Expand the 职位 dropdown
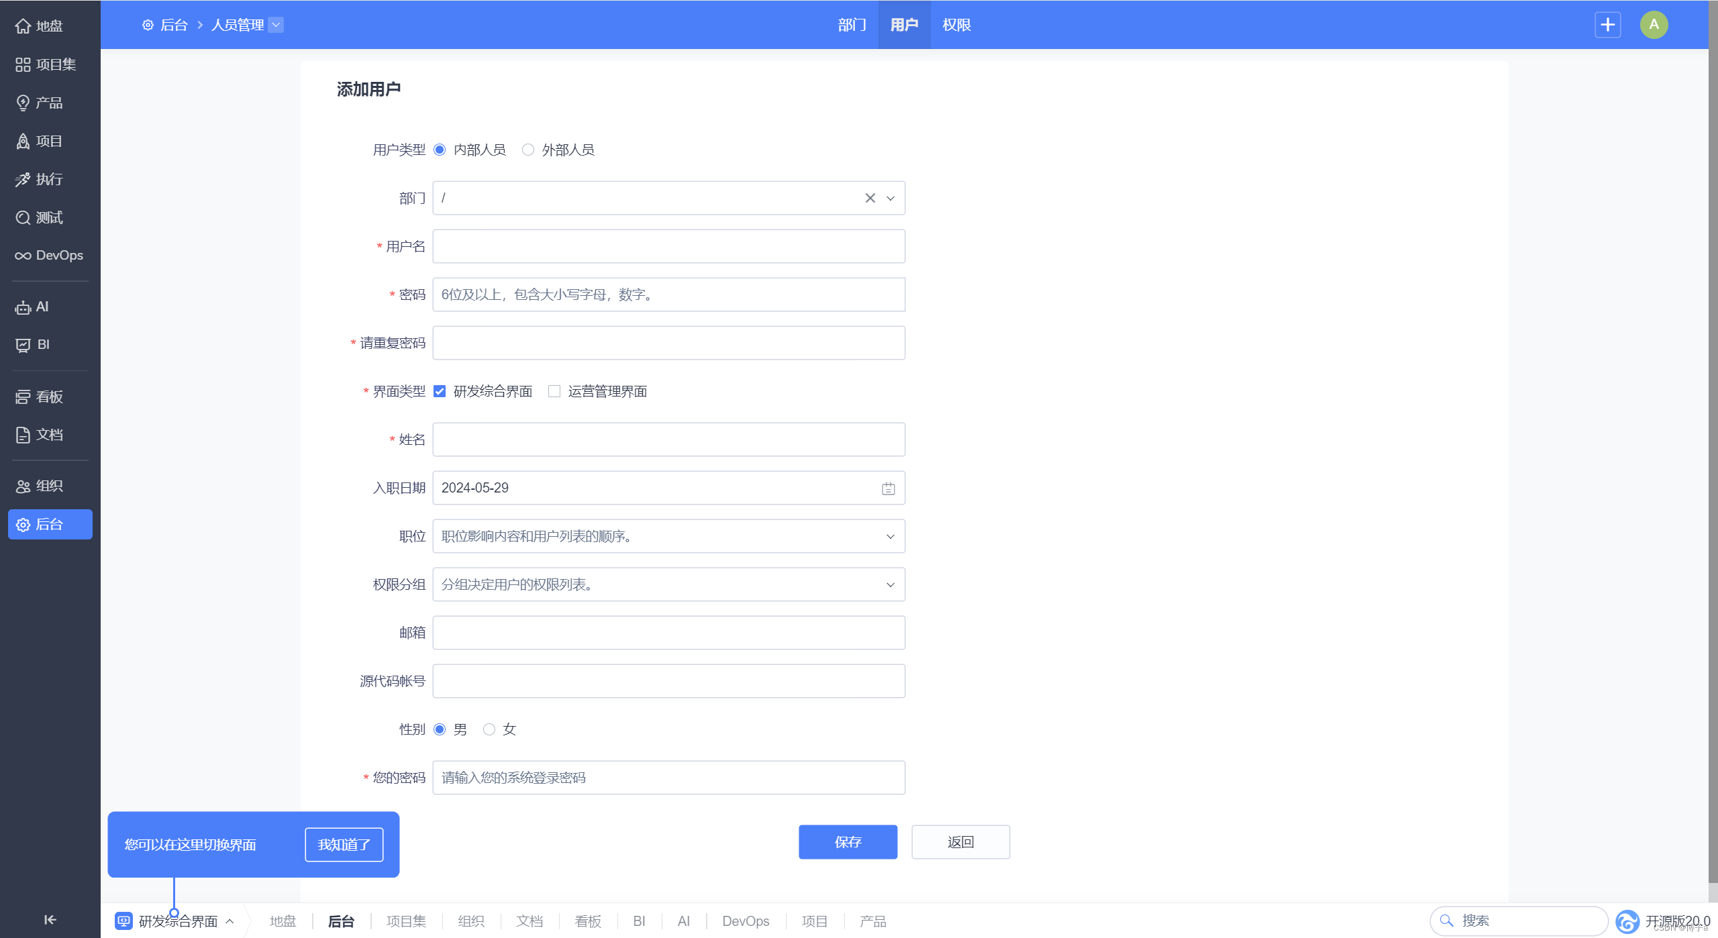This screenshot has height=938, width=1718. point(890,537)
